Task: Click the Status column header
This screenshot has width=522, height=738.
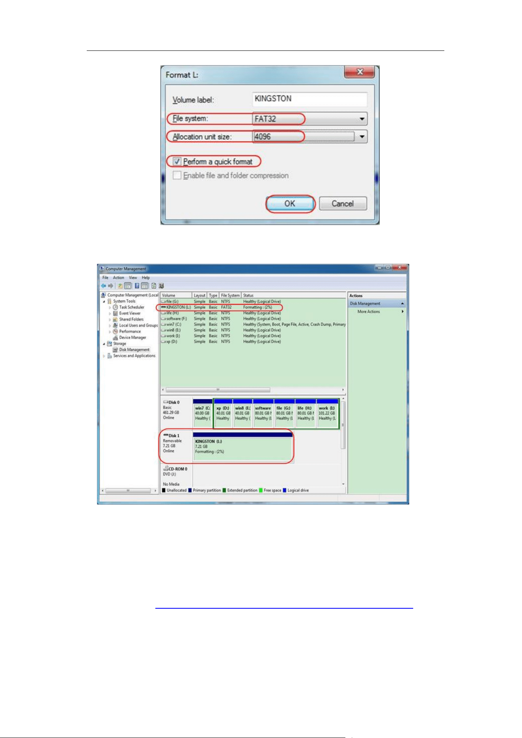Action: pyautogui.click(x=294, y=295)
